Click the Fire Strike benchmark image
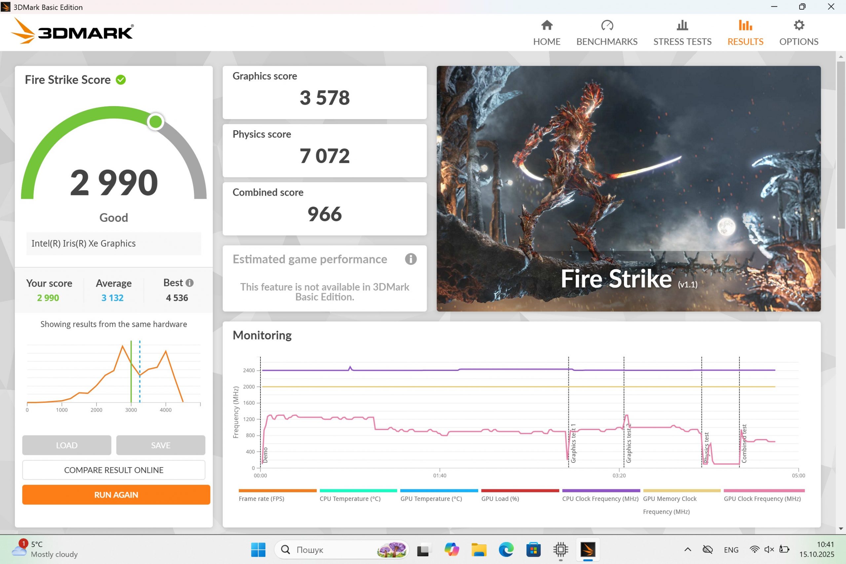This screenshot has height=564, width=846. [628, 188]
